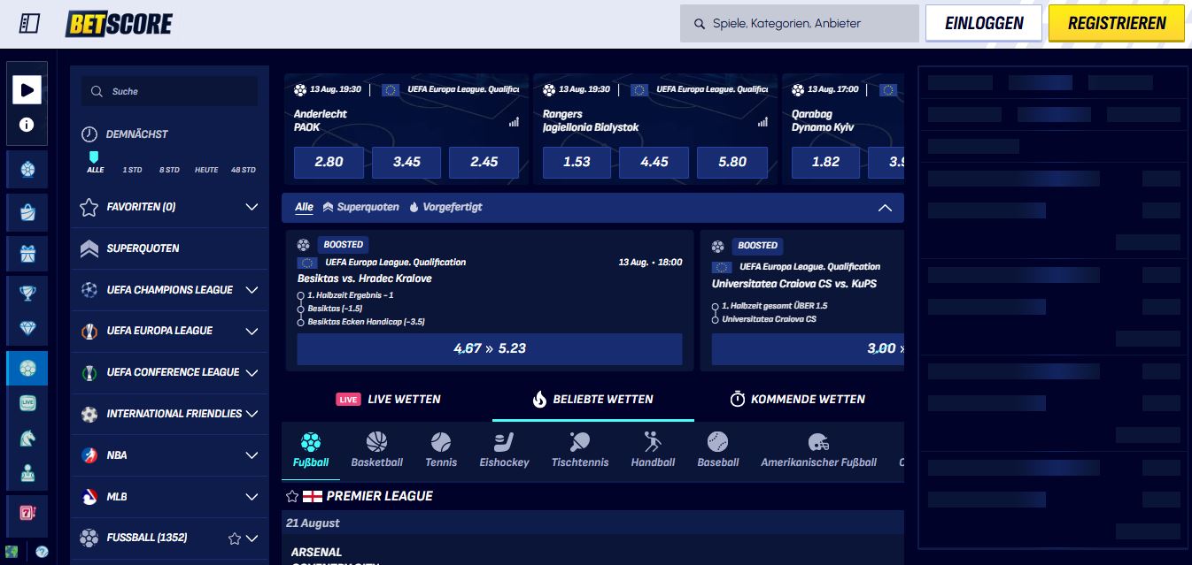This screenshot has width=1192, height=565.
Task: Select the Handball player icon
Action: (653, 441)
